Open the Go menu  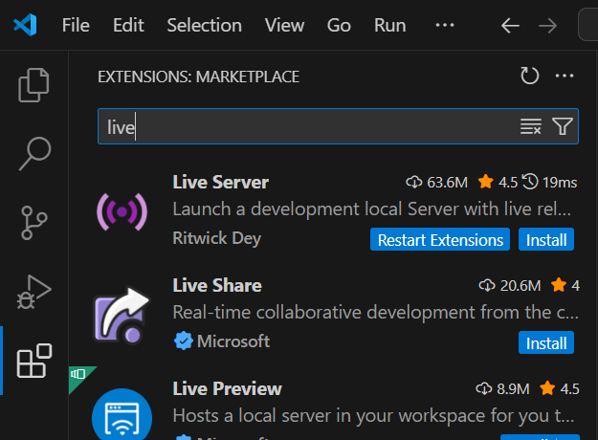(339, 26)
